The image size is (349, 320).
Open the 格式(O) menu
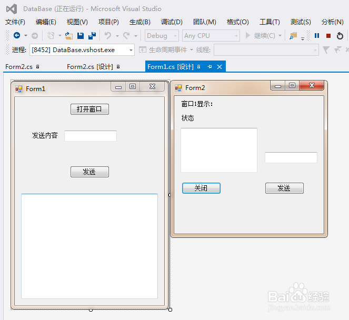pos(238,22)
